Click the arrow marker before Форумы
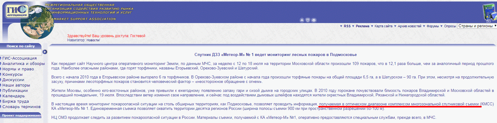 coord(424,26)
